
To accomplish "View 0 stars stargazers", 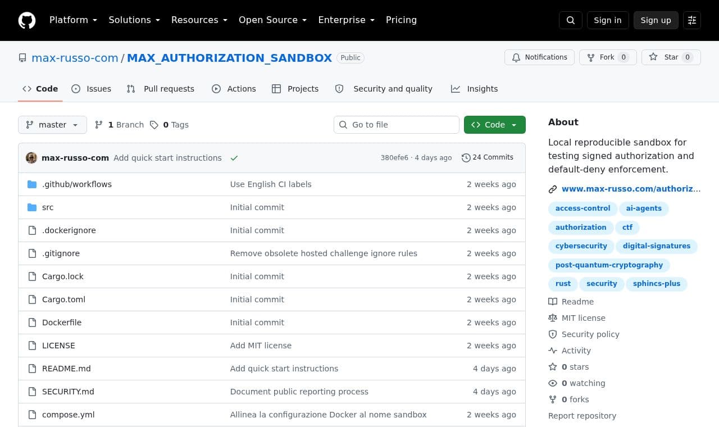I will (x=568, y=367).
